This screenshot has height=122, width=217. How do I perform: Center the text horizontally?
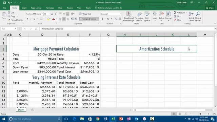[x=64, y=19]
